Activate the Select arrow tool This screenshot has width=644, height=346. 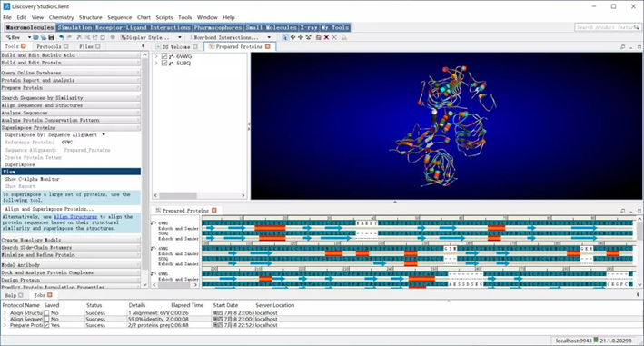click(x=285, y=37)
